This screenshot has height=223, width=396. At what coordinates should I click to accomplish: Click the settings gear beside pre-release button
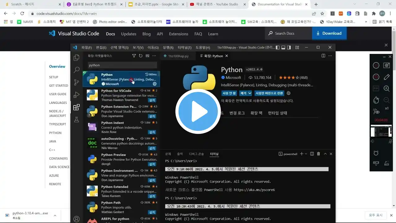(x=289, y=93)
